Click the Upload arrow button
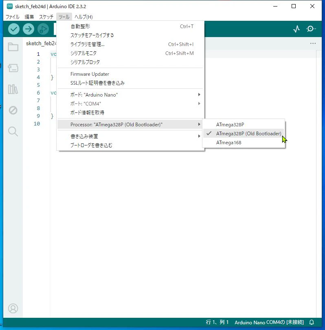The image size is (325, 330). pyautogui.click(x=29, y=29)
